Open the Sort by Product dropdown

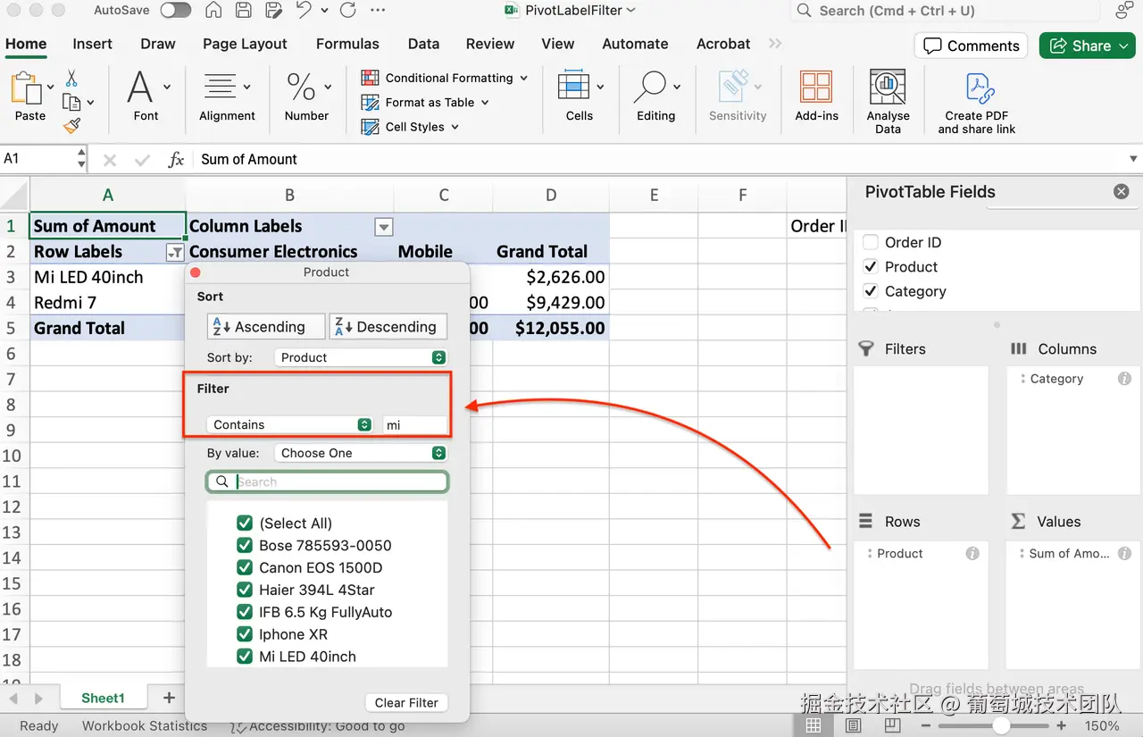tap(361, 357)
